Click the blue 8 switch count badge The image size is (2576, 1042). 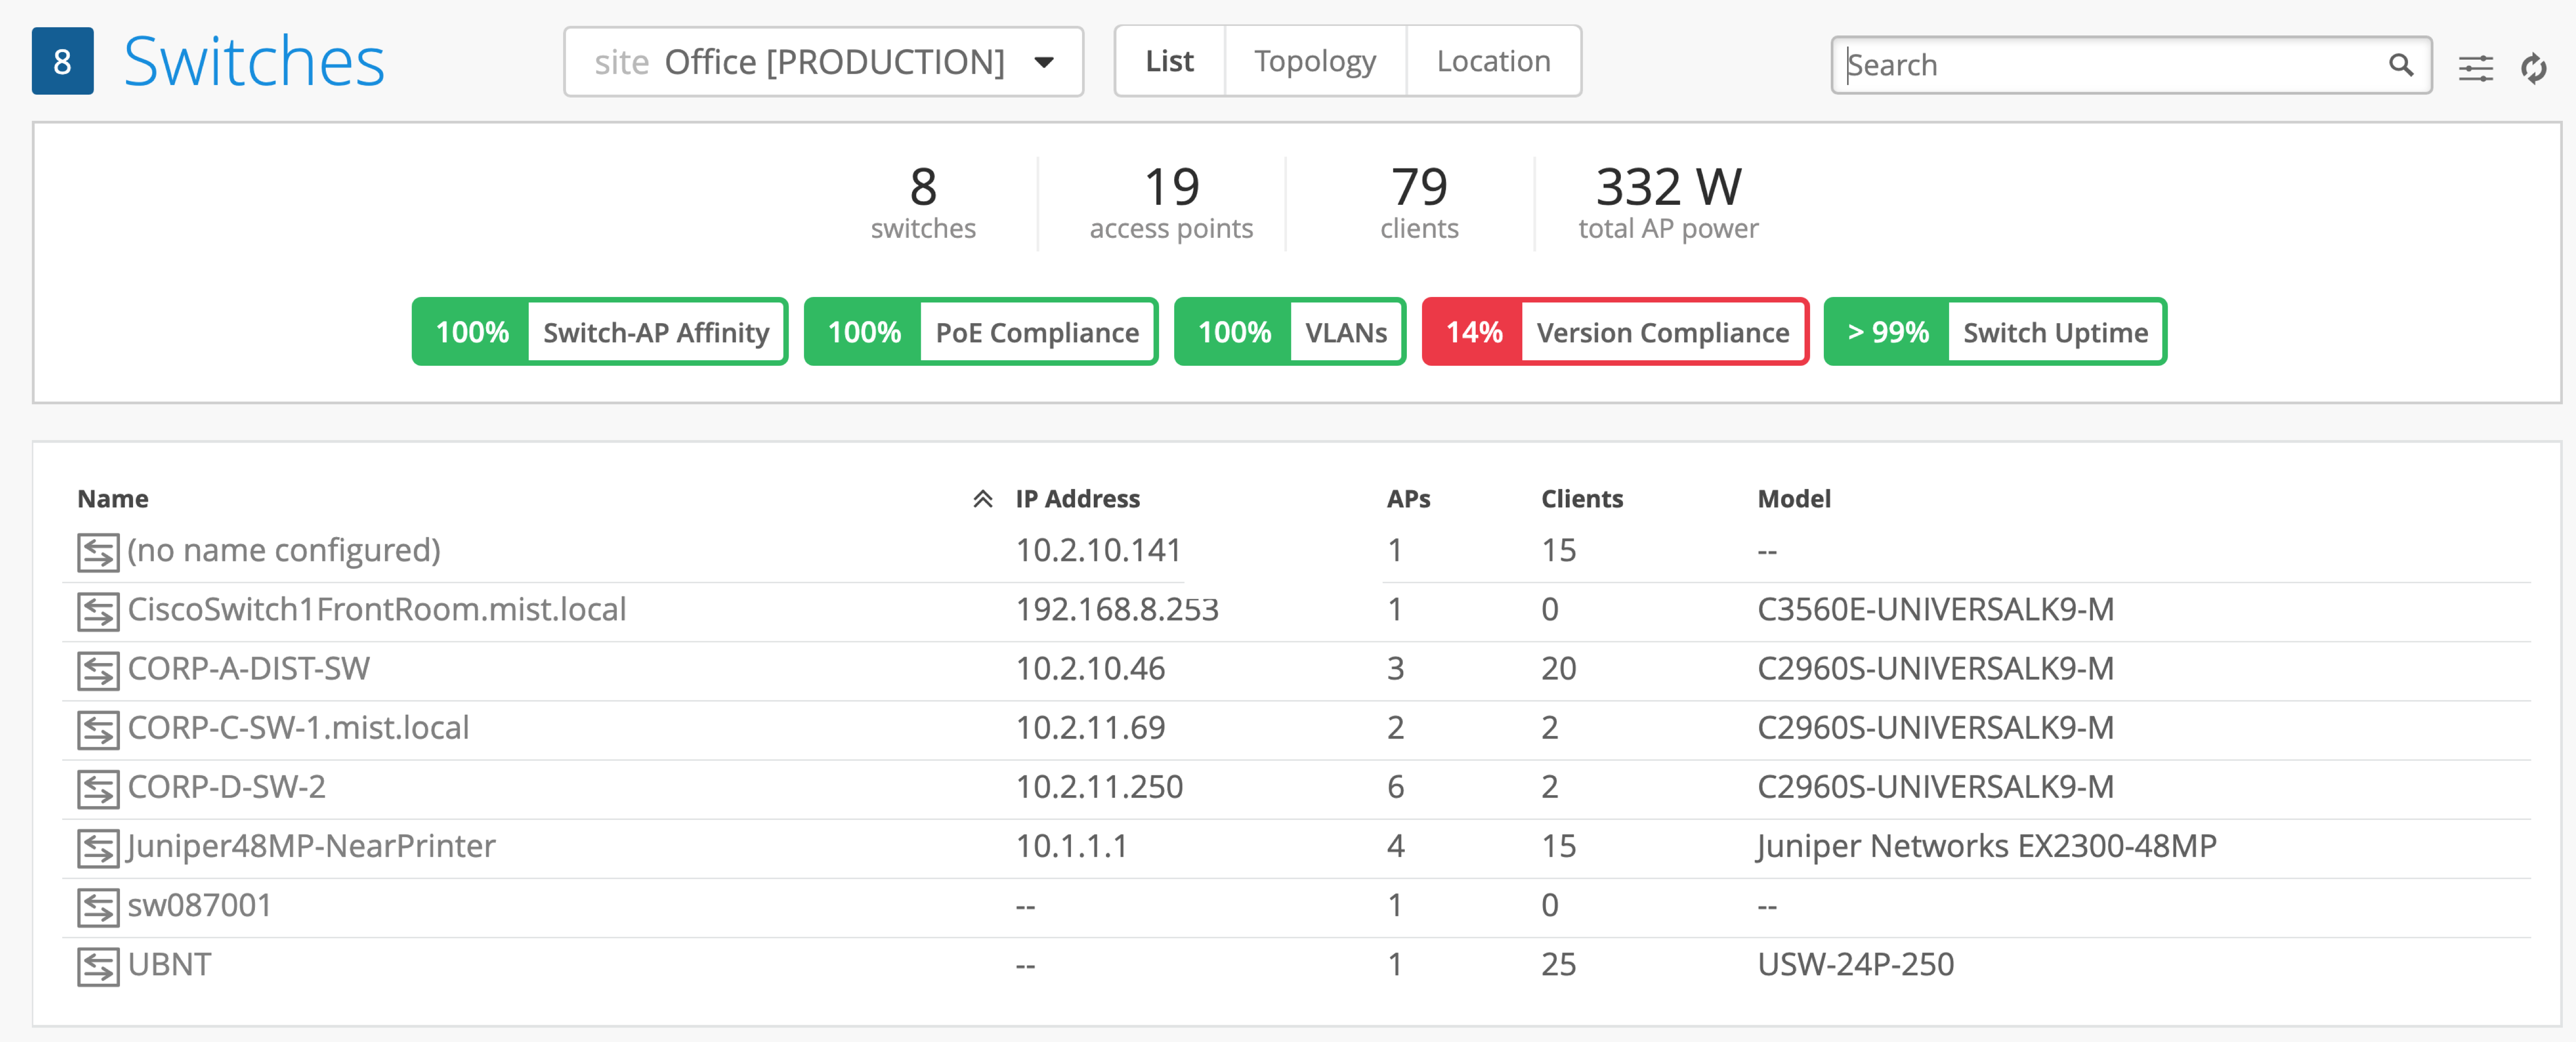[62, 61]
